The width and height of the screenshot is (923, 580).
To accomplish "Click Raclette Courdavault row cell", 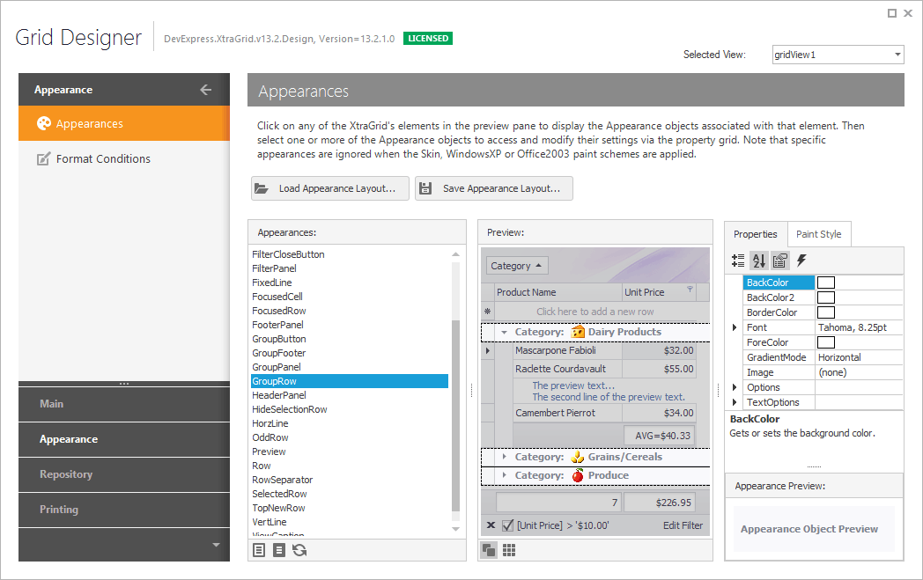I will pyautogui.click(x=567, y=369).
